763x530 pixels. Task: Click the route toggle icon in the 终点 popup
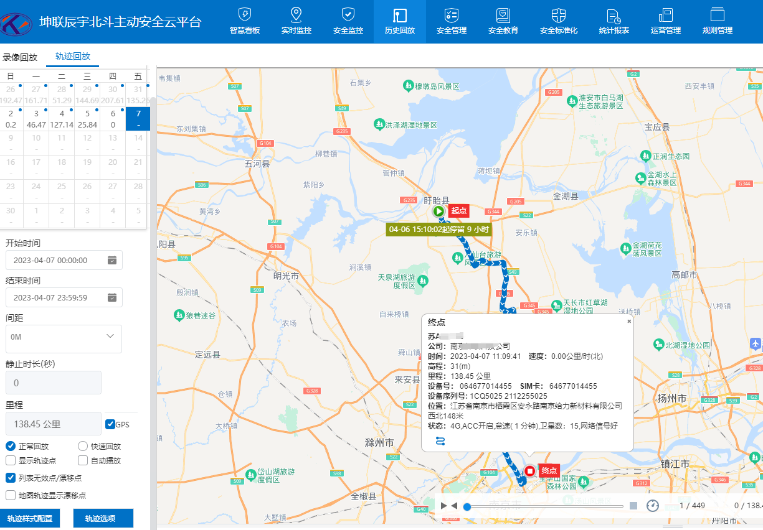point(440,441)
